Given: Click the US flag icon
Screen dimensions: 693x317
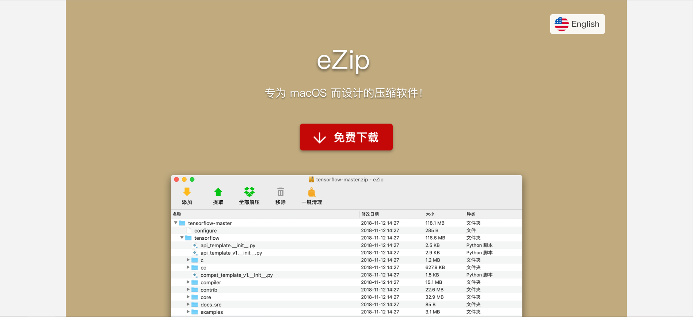Looking at the screenshot, I should point(561,24).
